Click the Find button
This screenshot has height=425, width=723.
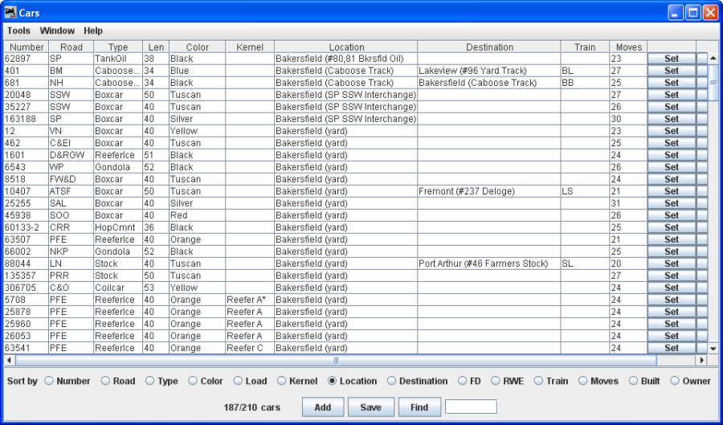point(419,407)
